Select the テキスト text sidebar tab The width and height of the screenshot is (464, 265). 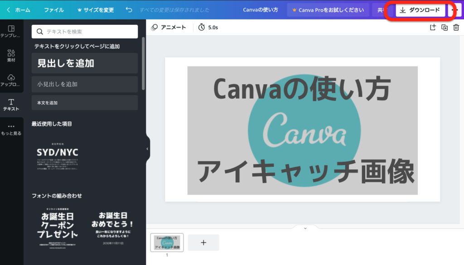[11, 105]
